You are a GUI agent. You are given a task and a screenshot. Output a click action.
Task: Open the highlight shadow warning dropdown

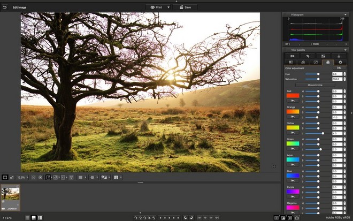coord(105,178)
